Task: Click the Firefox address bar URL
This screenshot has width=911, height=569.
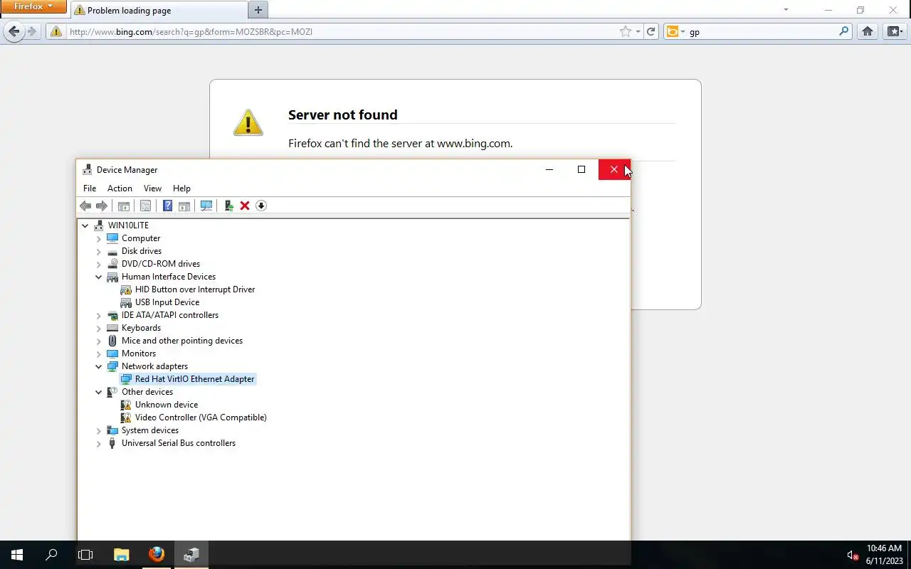Action: coord(191,32)
